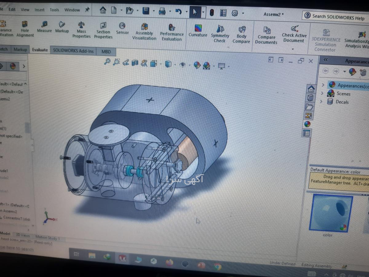Image resolution: width=369 pixels, height=277 pixels.
Task: Expand the Save dropdown arrow
Action: click(153, 11)
